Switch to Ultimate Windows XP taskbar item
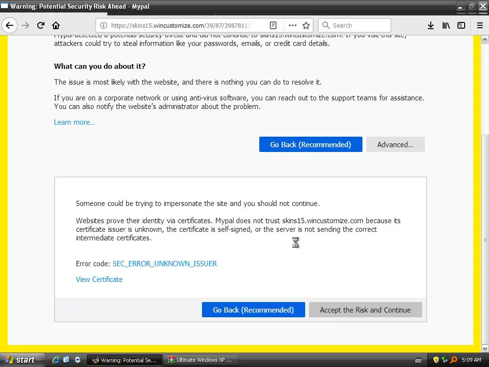The width and height of the screenshot is (489, 367). pyautogui.click(x=200, y=360)
